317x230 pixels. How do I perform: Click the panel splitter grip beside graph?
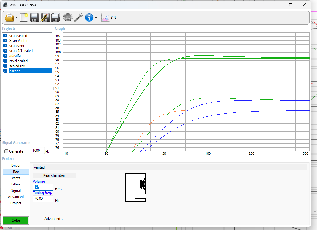click(54, 90)
